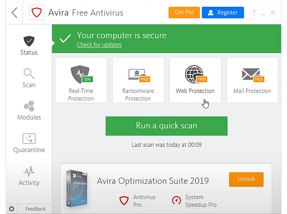Select the Web Protection globe icon
Screen dimensions: 287x214
pyautogui.click(x=195, y=74)
